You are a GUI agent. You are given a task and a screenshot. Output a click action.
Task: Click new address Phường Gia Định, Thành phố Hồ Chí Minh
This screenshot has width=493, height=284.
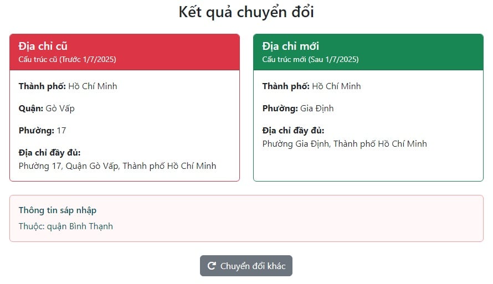(x=345, y=144)
